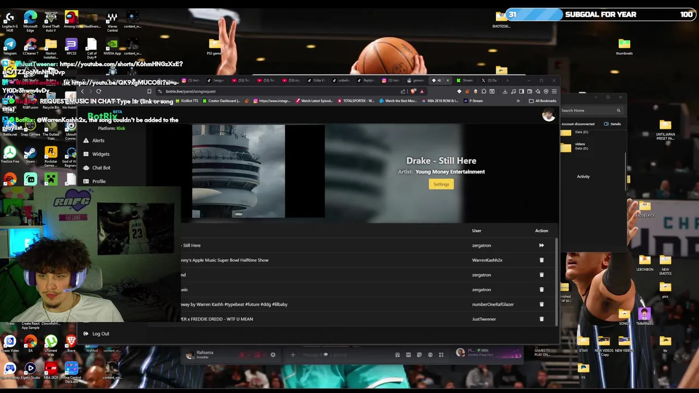699x393 pixels.
Task: Click the bookmark icon beside address bar
Action: [x=149, y=91]
